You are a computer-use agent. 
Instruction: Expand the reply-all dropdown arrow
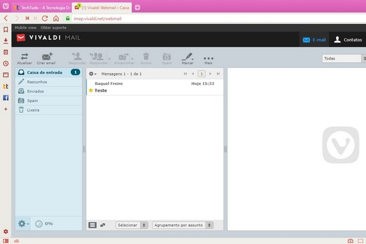(109, 59)
